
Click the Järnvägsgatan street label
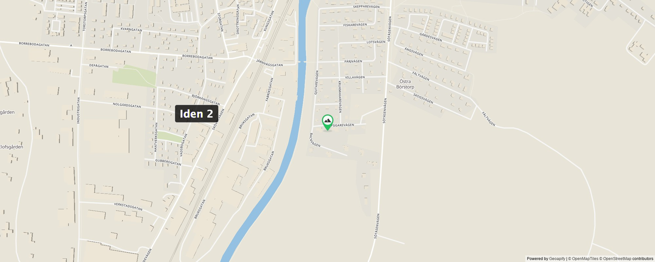tap(269, 63)
